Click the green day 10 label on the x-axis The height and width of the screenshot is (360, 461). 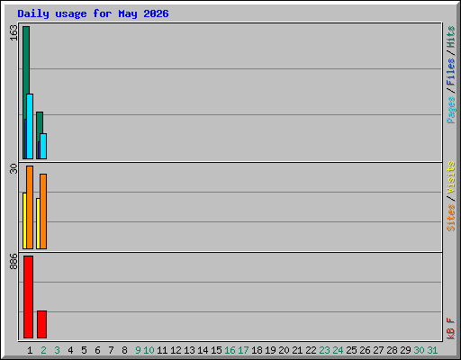149,350
